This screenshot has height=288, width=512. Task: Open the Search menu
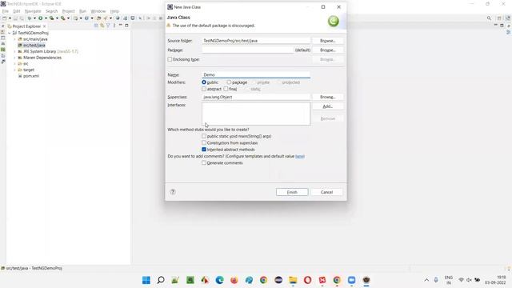51,11
